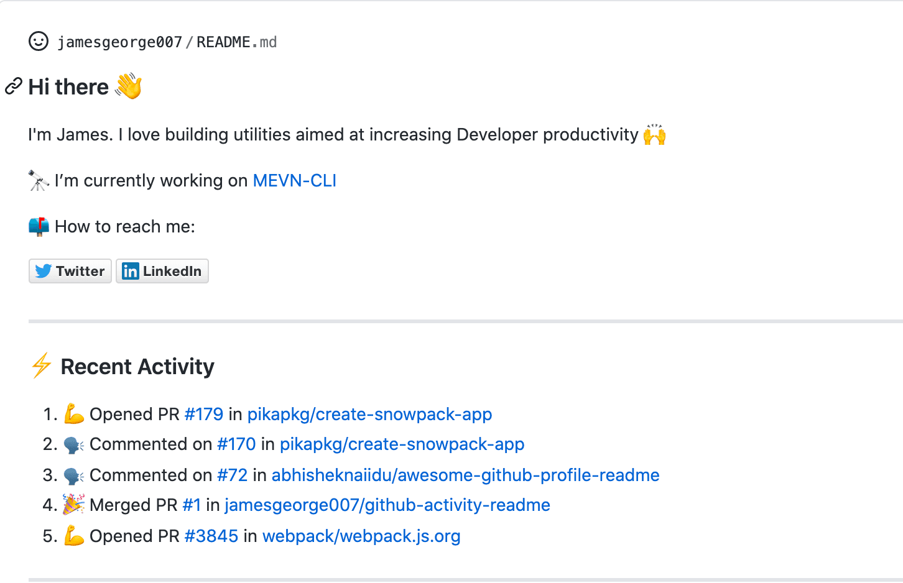Open pull request #3845 link
The width and height of the screenshot is (903, 583).
point(211,536)
